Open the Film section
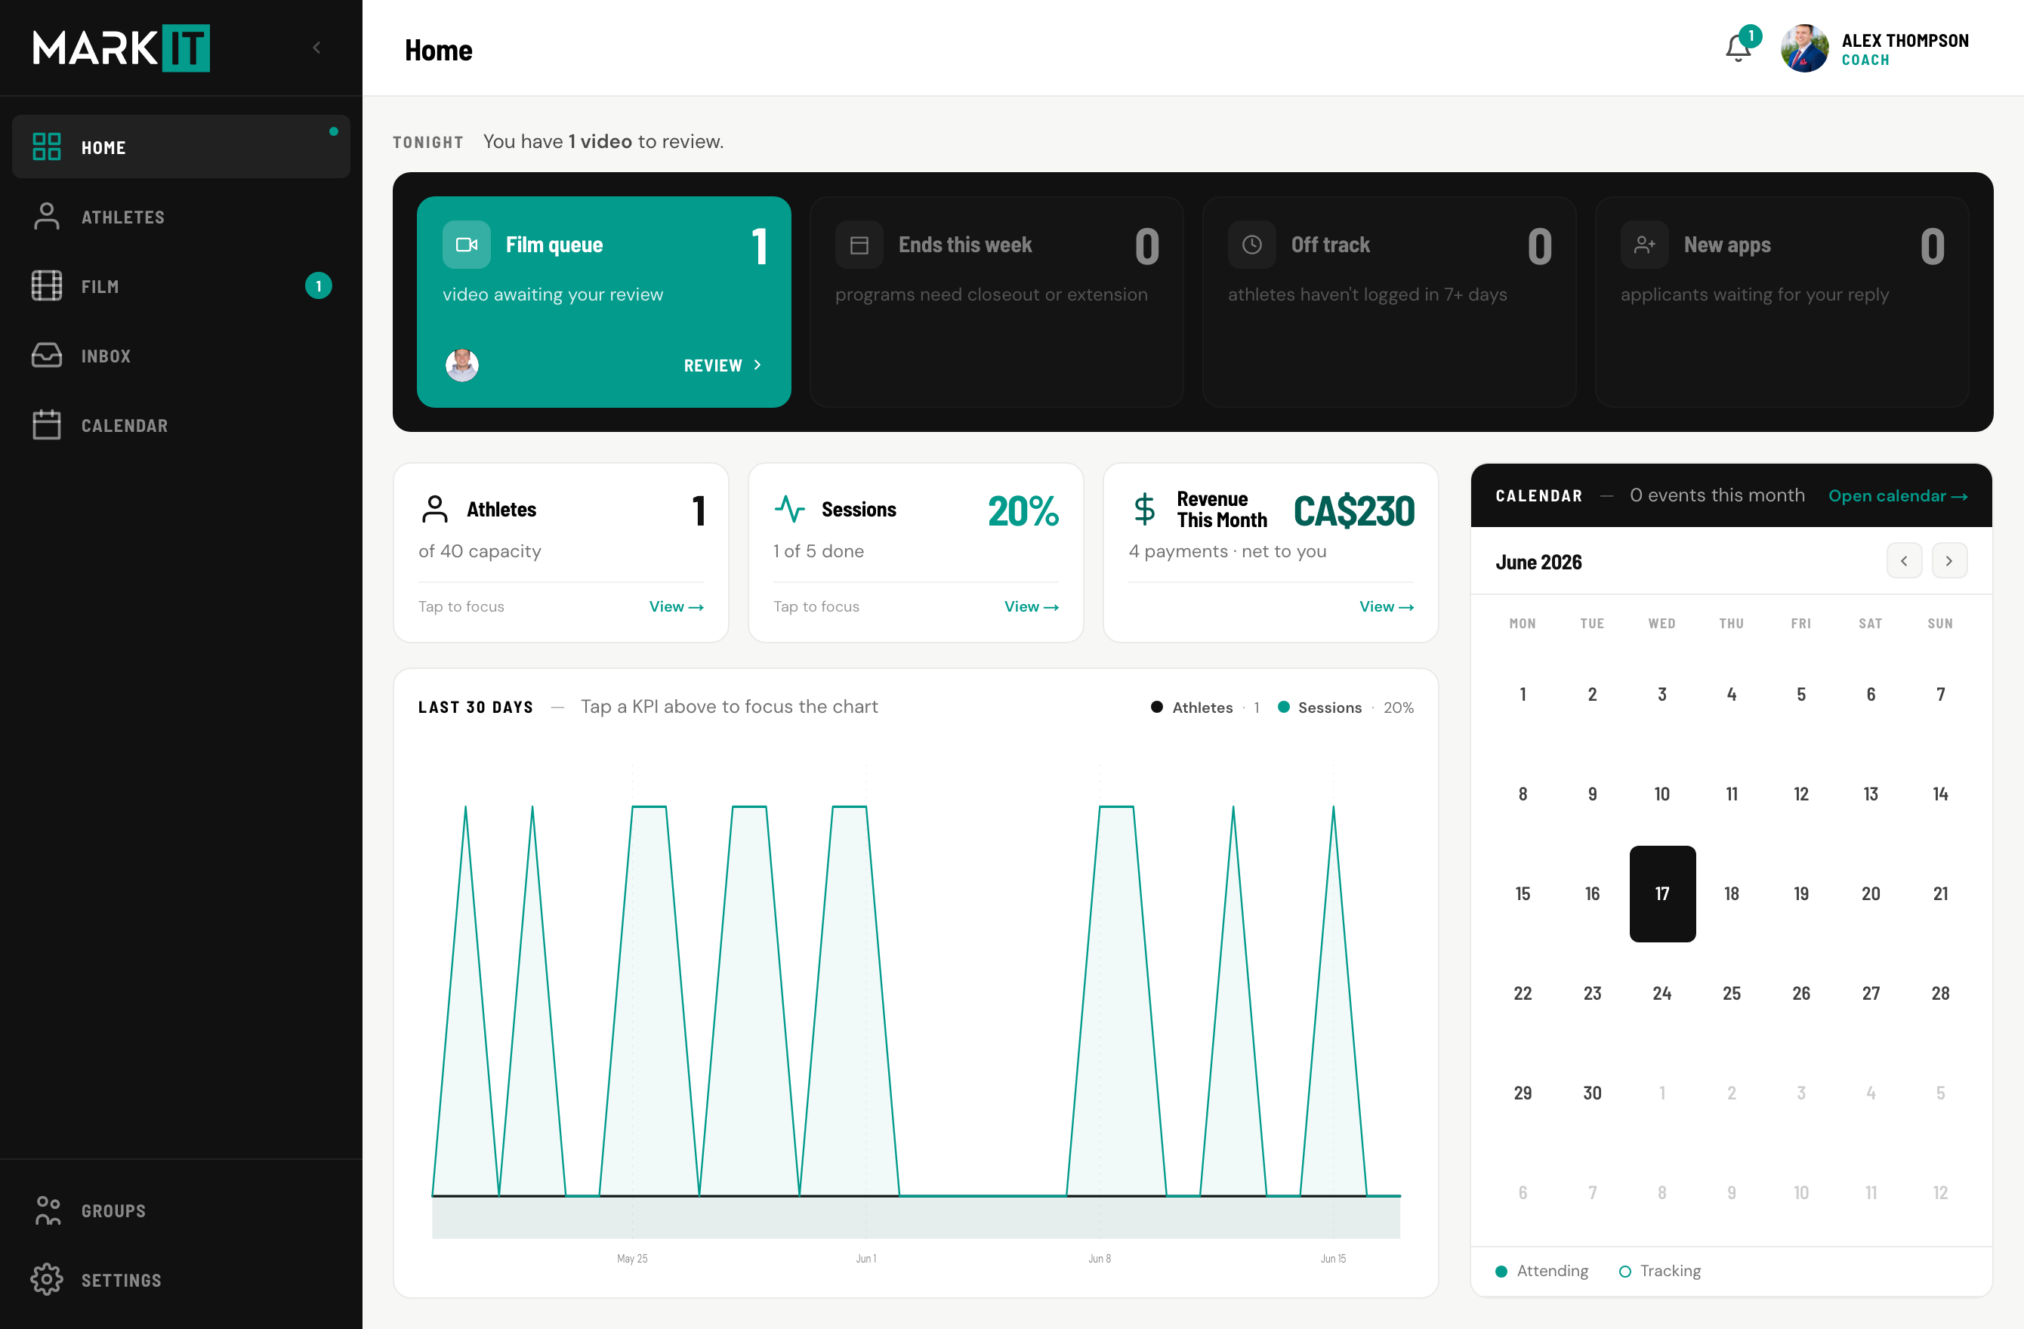The height and width of the screenshot is (1329, 2024). 181,286
